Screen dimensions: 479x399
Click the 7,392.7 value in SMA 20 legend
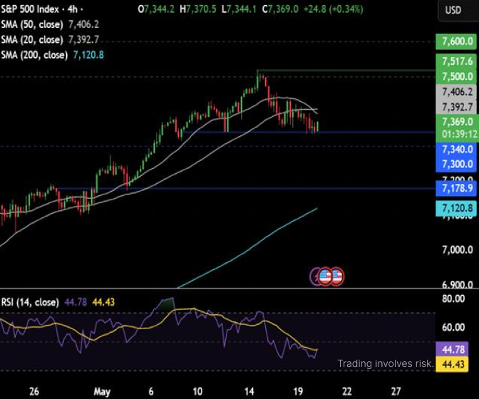tap(83, 40)
